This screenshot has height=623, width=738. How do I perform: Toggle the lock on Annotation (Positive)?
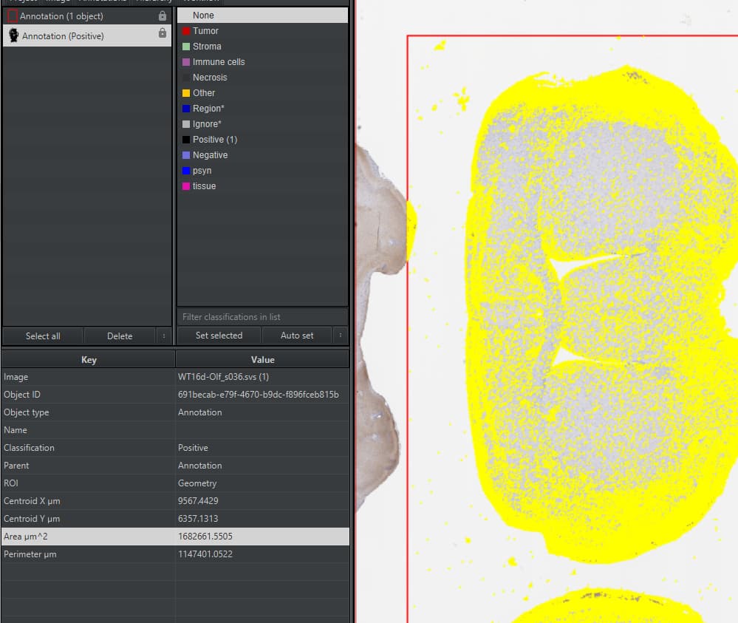click(x=163, y=35)
